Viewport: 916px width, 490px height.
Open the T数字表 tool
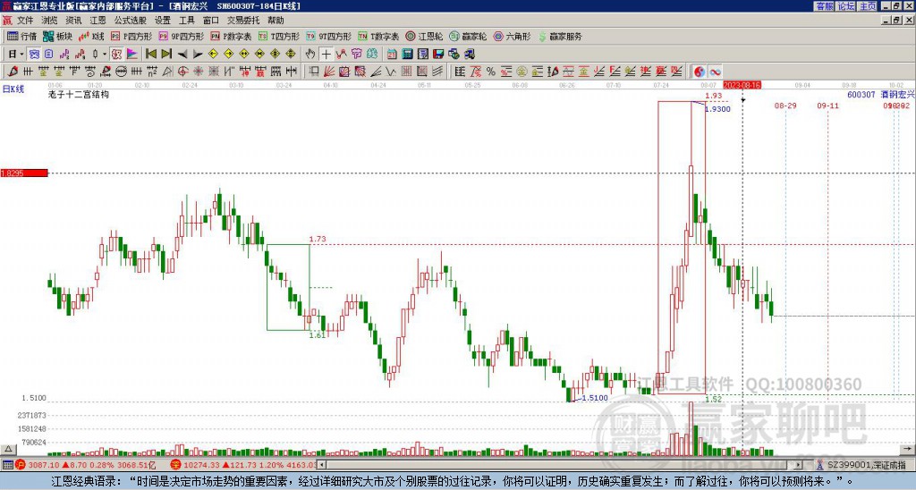click(378, 36)
